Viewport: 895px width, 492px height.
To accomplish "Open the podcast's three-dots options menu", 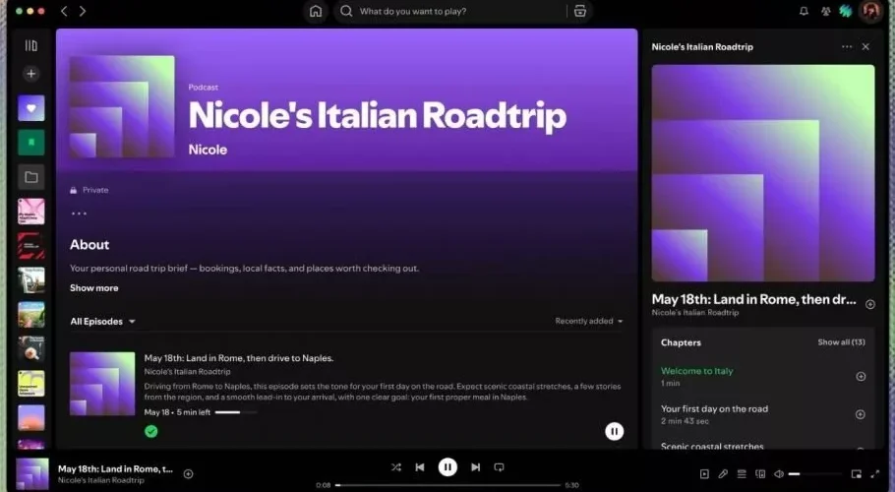I will coord(79,214).
